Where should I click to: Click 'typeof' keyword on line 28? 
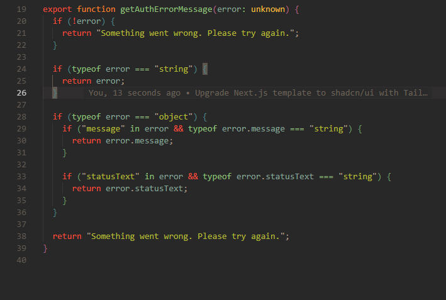pos(86,117)
